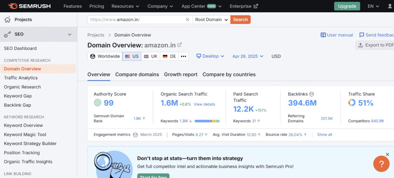Click the keywords position distribution color bar

207,121
